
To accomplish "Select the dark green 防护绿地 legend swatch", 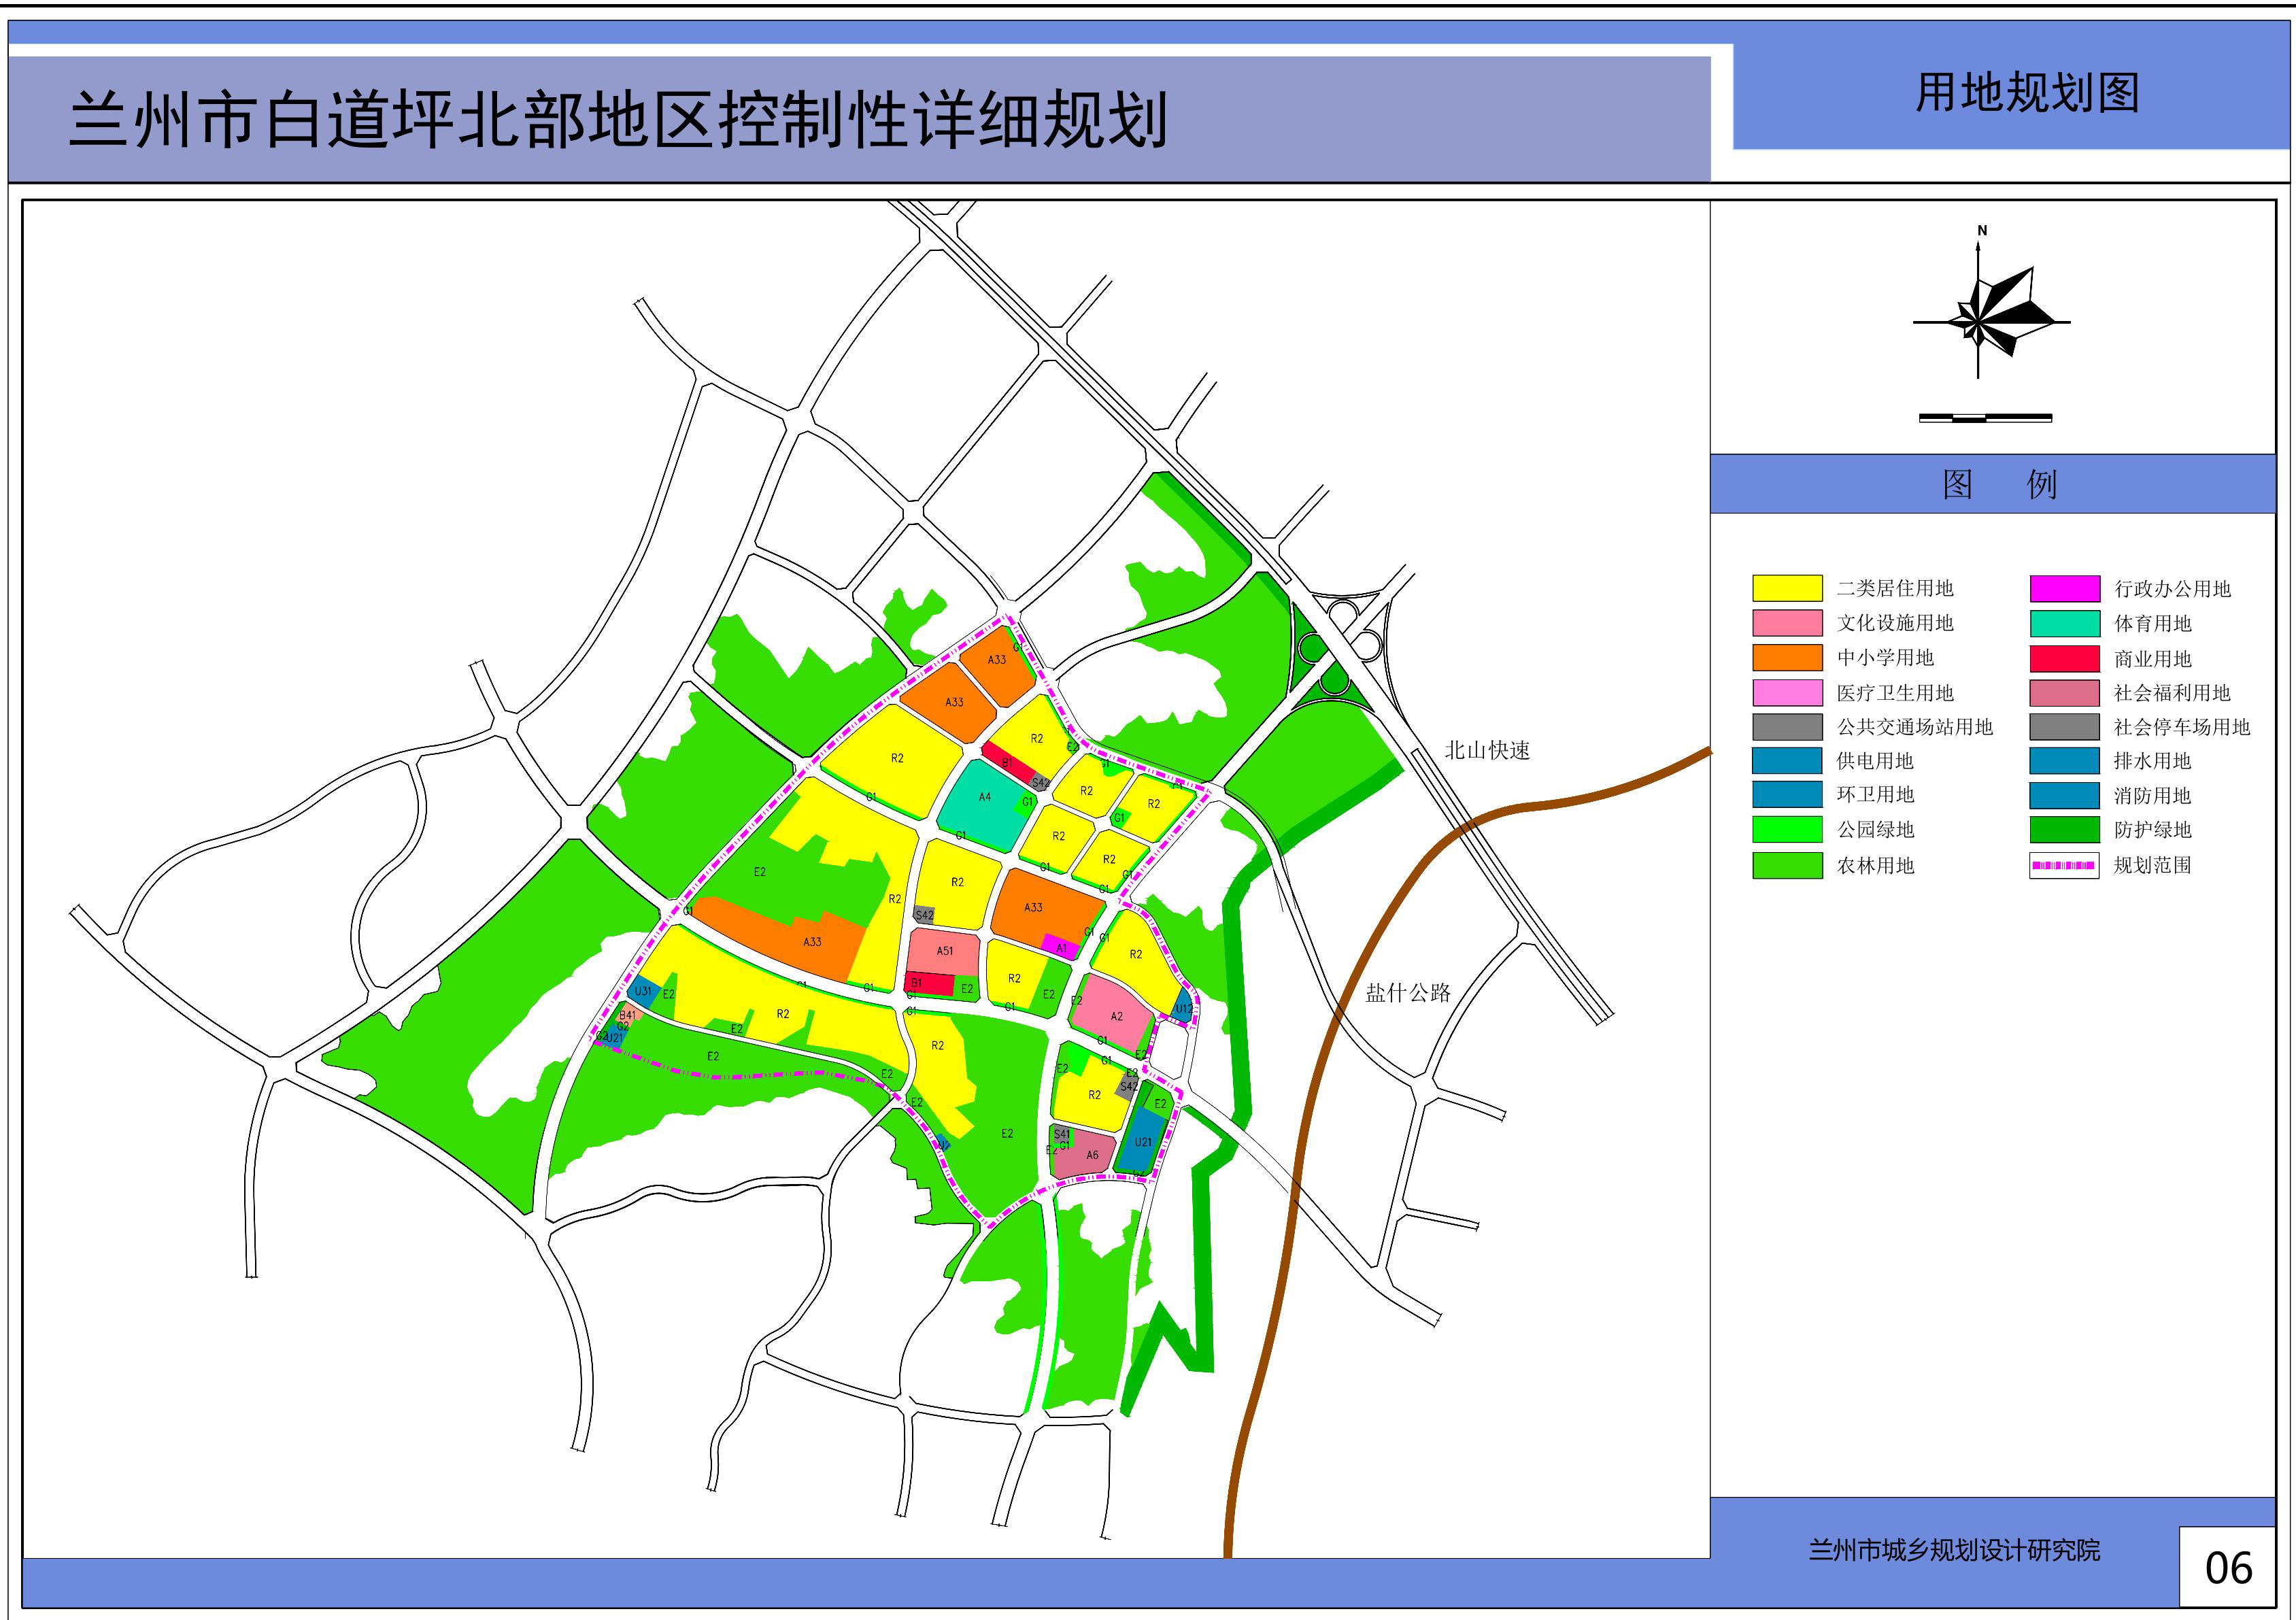I will click(x=2064, y=829).
